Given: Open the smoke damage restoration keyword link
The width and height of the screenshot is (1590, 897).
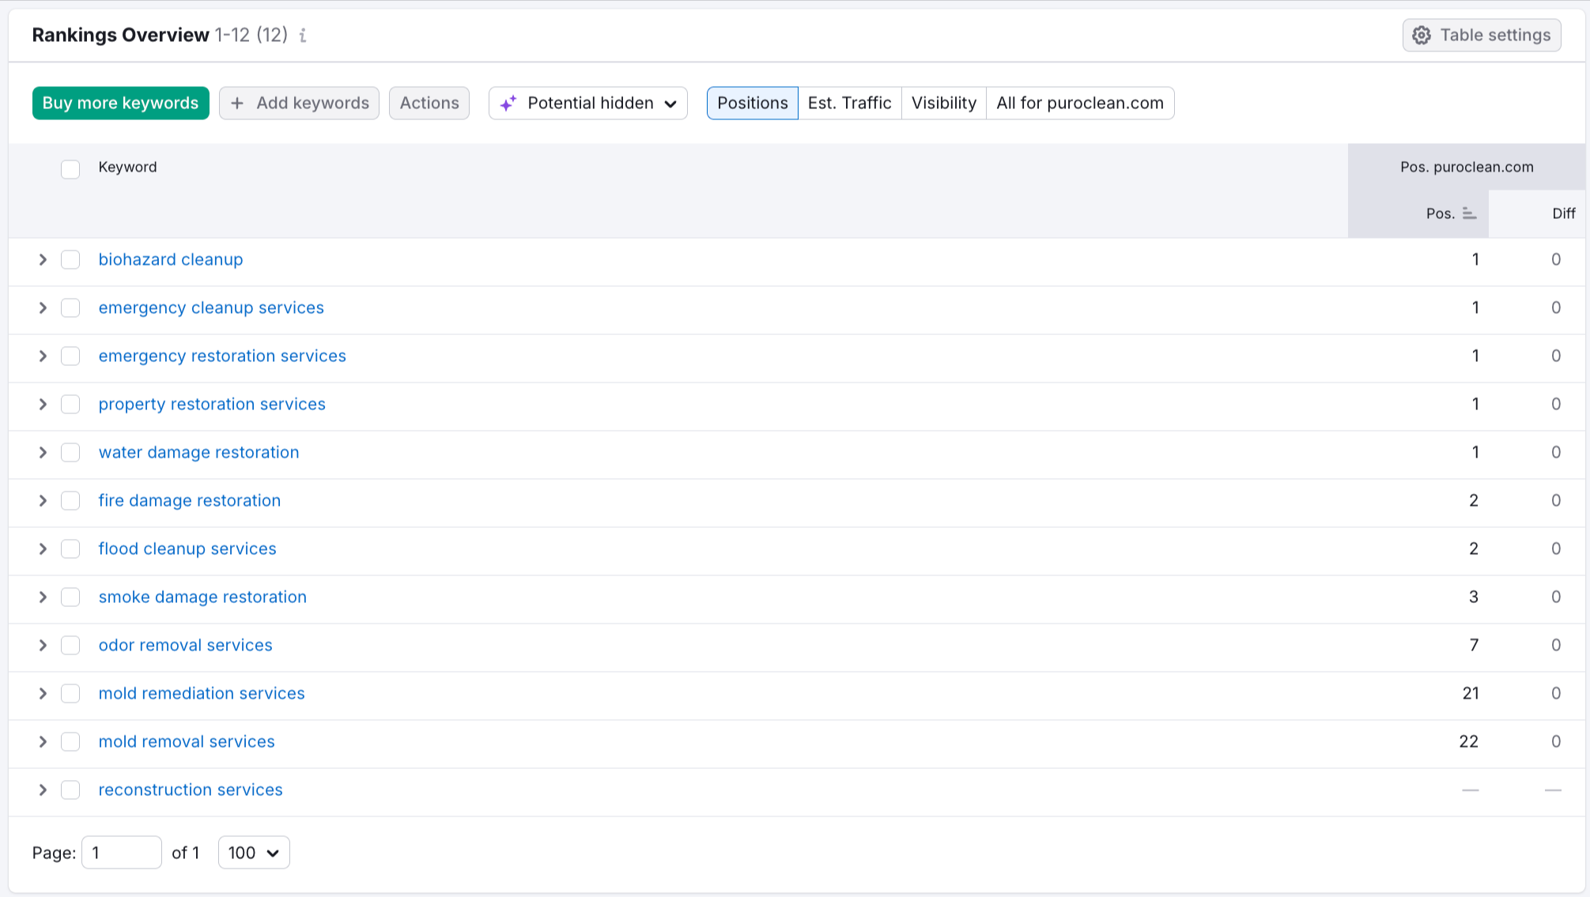Looking at the screenshot, I should 202,597.
